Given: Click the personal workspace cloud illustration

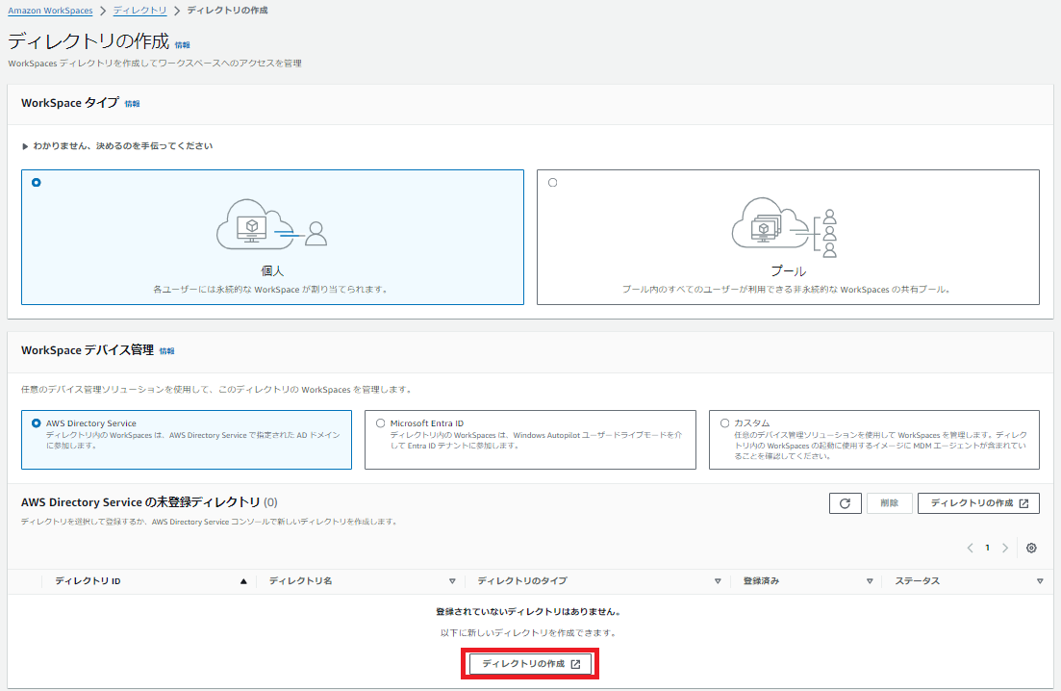Looking at the screenshot, I should [x=272, y=224].
